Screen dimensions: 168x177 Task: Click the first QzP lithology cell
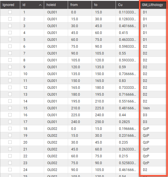click(x=153, y=128)
